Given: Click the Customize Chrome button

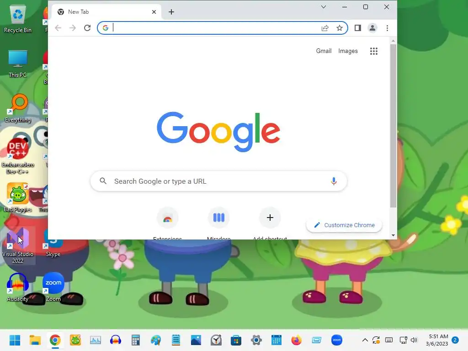Looking at the screenshot, I should pos(344,225).
